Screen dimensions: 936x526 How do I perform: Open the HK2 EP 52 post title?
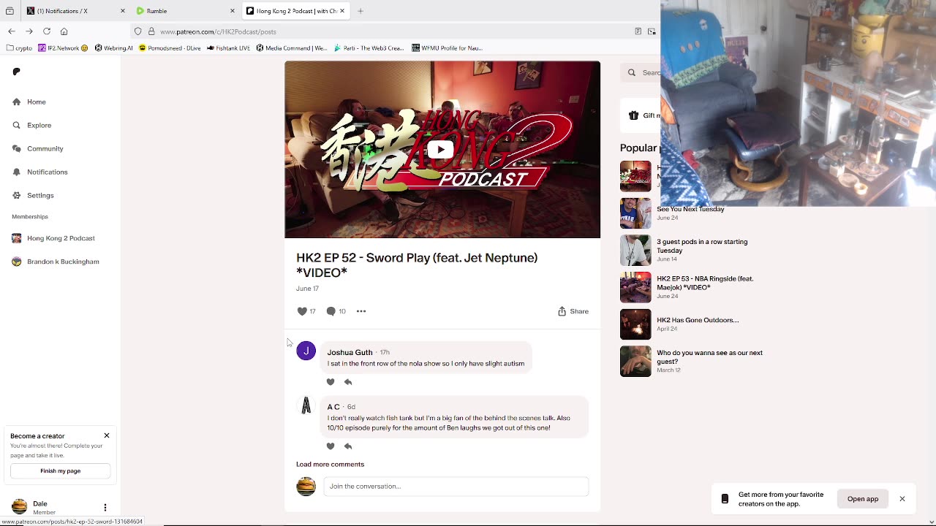(417, 265)
